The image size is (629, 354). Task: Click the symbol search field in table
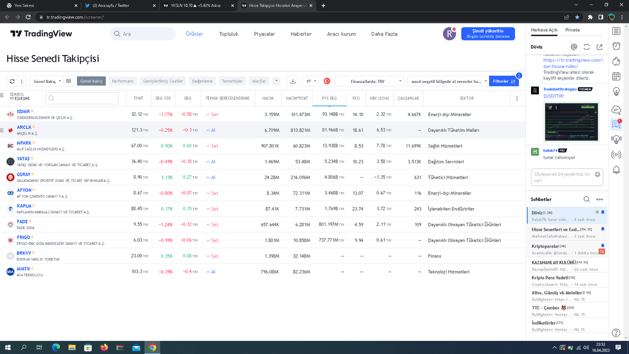pos(82,98)
